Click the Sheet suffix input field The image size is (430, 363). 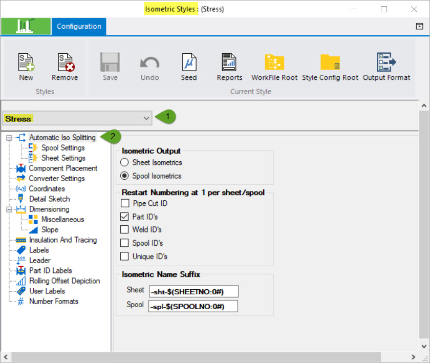click(x=193, y=291)
